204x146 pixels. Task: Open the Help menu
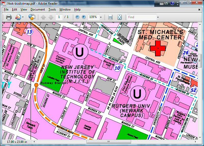tap(78, 10)
